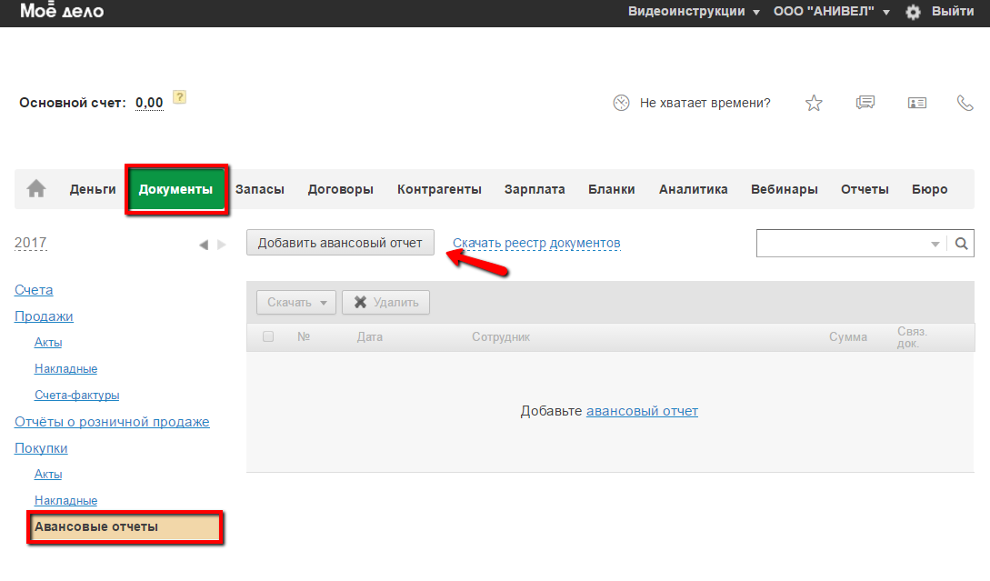This screenshot has height=581, width=990.
Task: Open the Зарплата tab
Action: (535, 189)
